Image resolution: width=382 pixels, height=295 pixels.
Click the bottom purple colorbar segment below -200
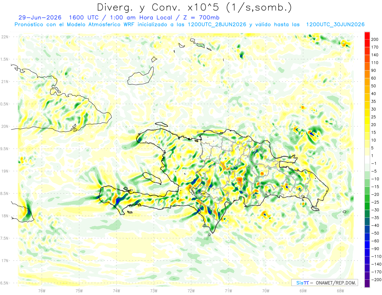click(x=367, y=284)
